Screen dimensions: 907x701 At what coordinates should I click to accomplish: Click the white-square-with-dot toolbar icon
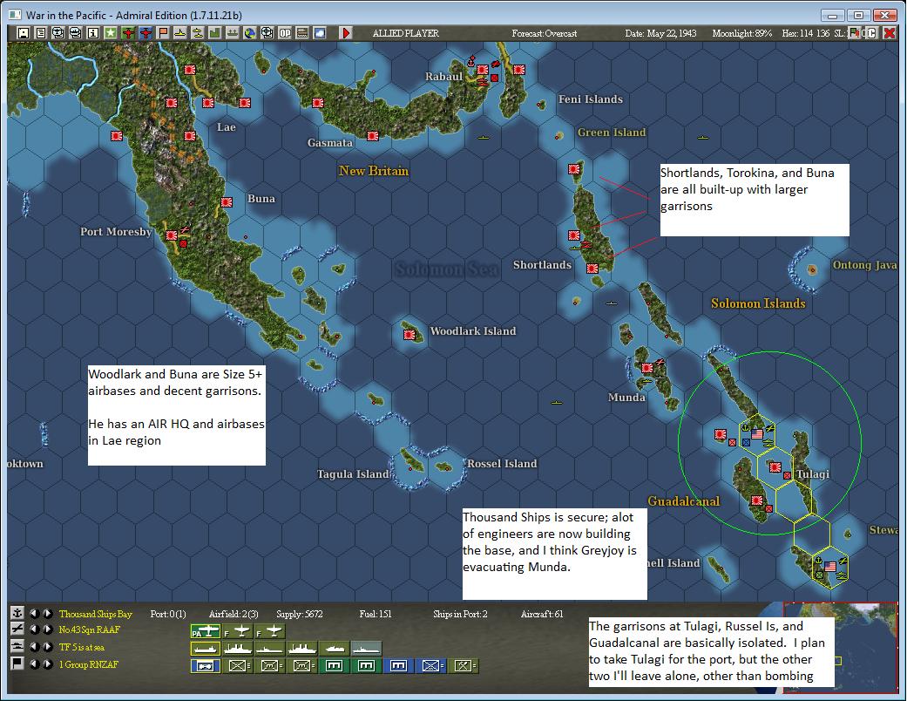24,33
